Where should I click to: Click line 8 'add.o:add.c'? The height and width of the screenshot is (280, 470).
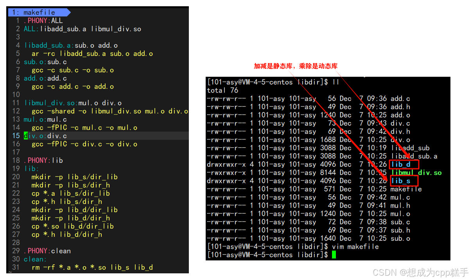45,78
